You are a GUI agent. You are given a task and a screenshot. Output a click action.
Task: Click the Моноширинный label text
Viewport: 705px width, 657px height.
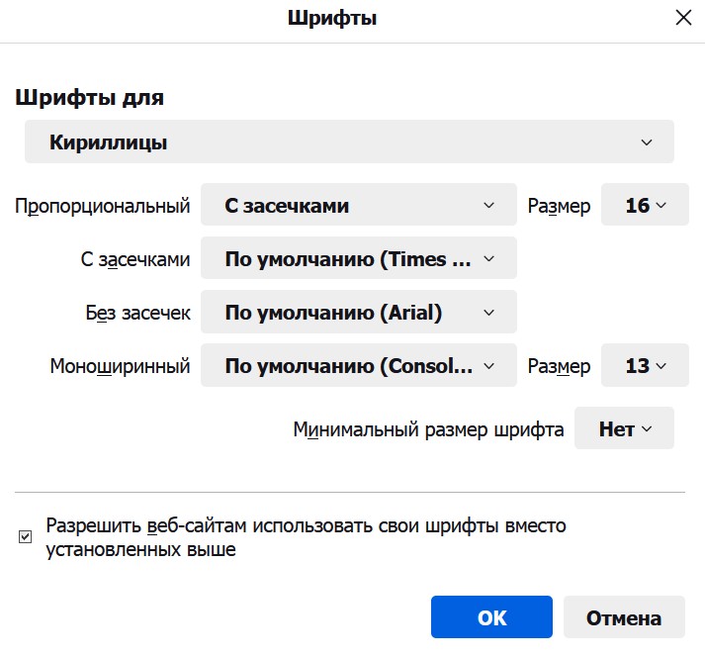coord(120,367)
